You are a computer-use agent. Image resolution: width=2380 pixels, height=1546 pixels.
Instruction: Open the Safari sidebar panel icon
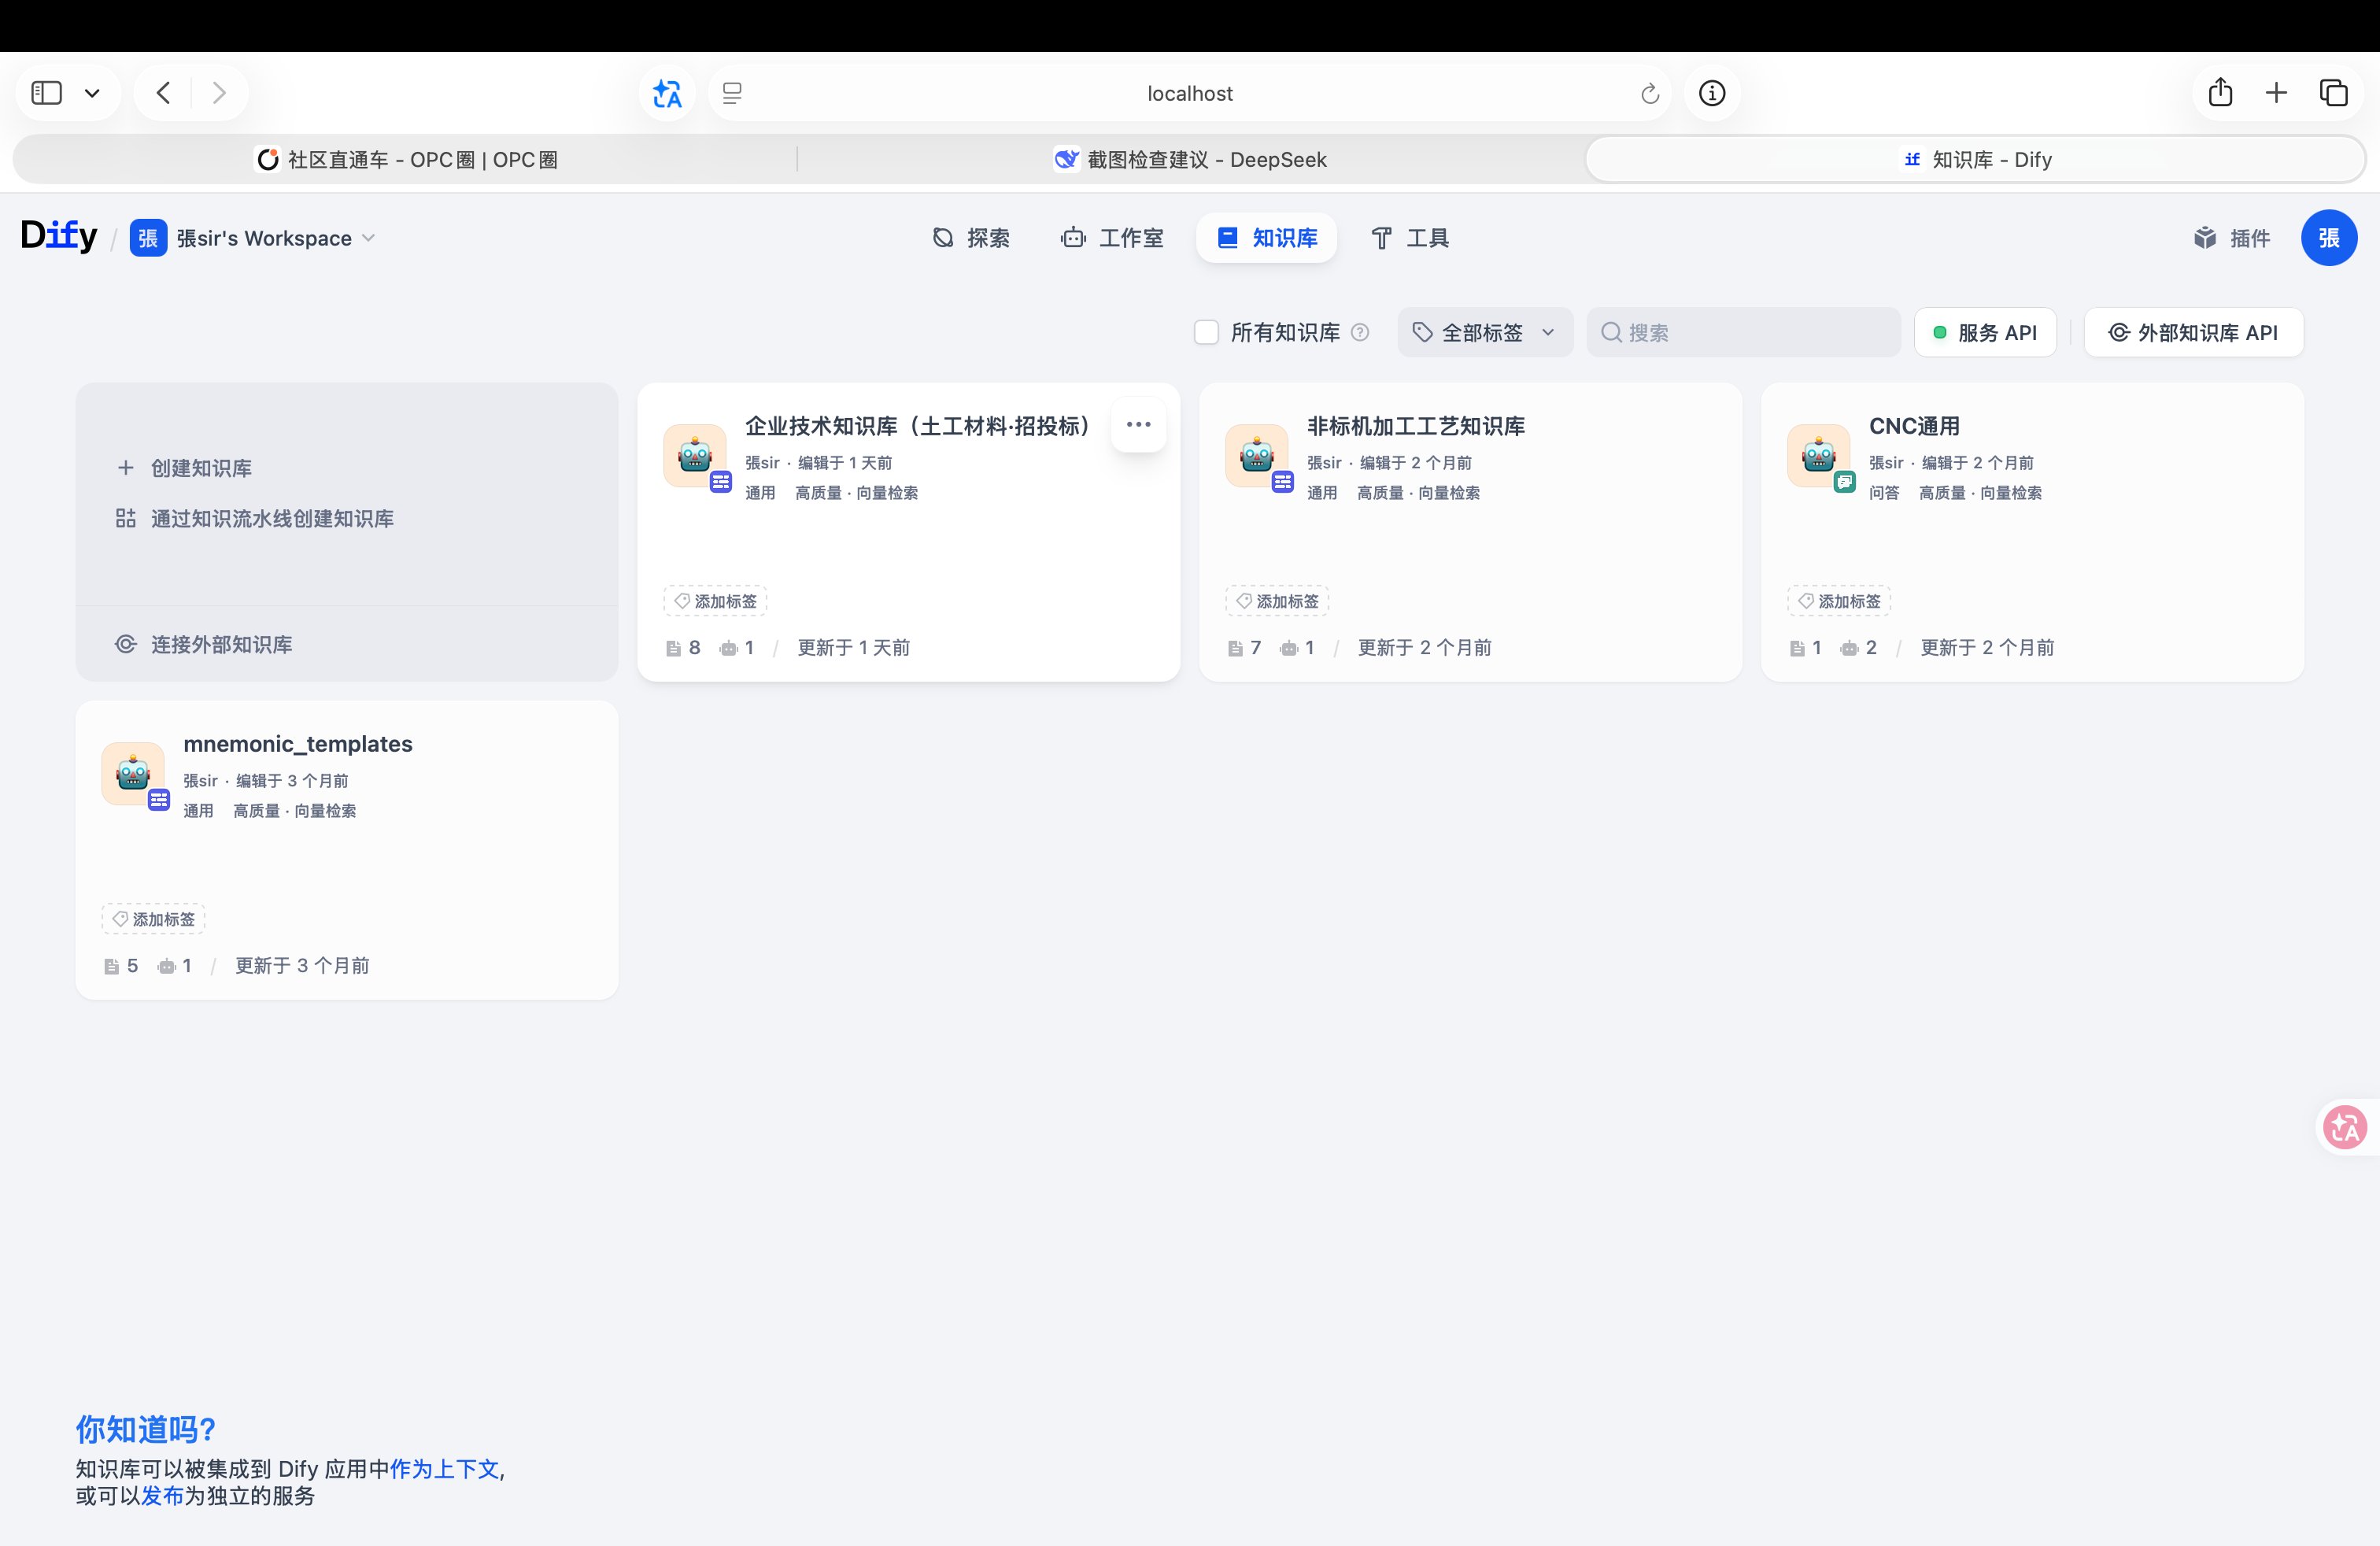[47, 93]
